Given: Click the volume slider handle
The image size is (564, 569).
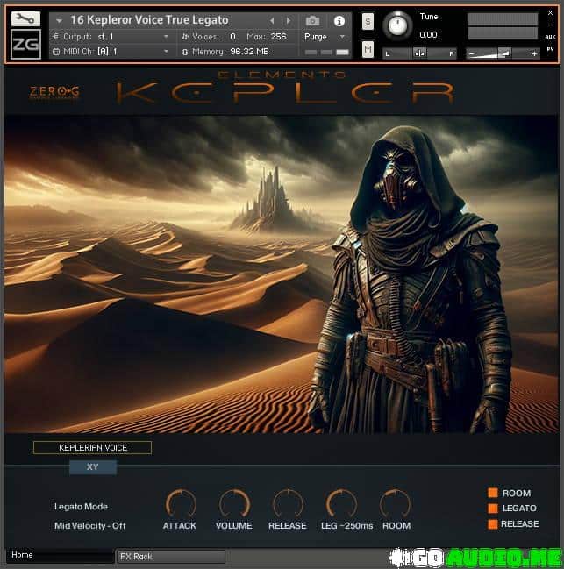Looking at the screenshot, I should click(505, 53).
